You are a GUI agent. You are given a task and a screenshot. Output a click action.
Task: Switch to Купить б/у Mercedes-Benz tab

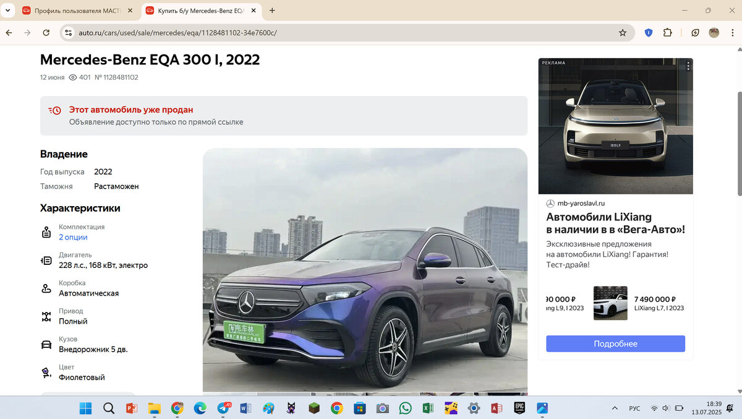[201, 11]
